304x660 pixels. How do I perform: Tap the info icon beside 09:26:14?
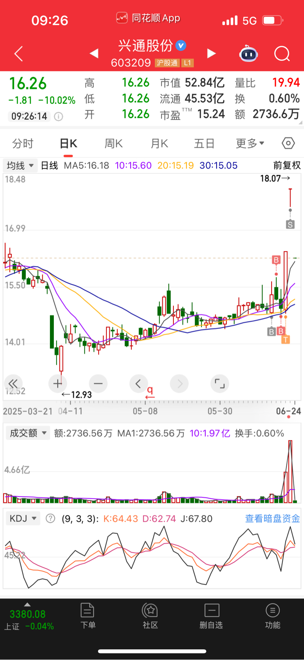pyautogui.click(x=59, y=116)
